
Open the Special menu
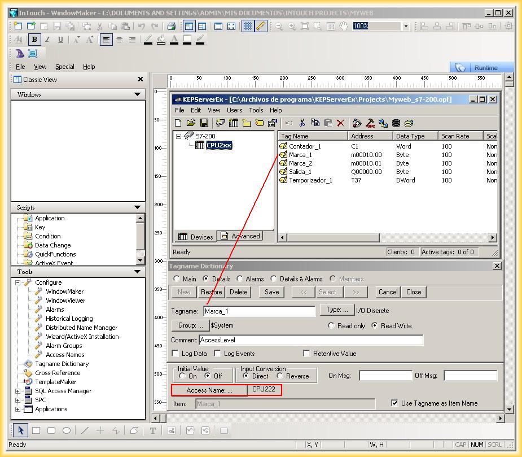tap(64, 67)
